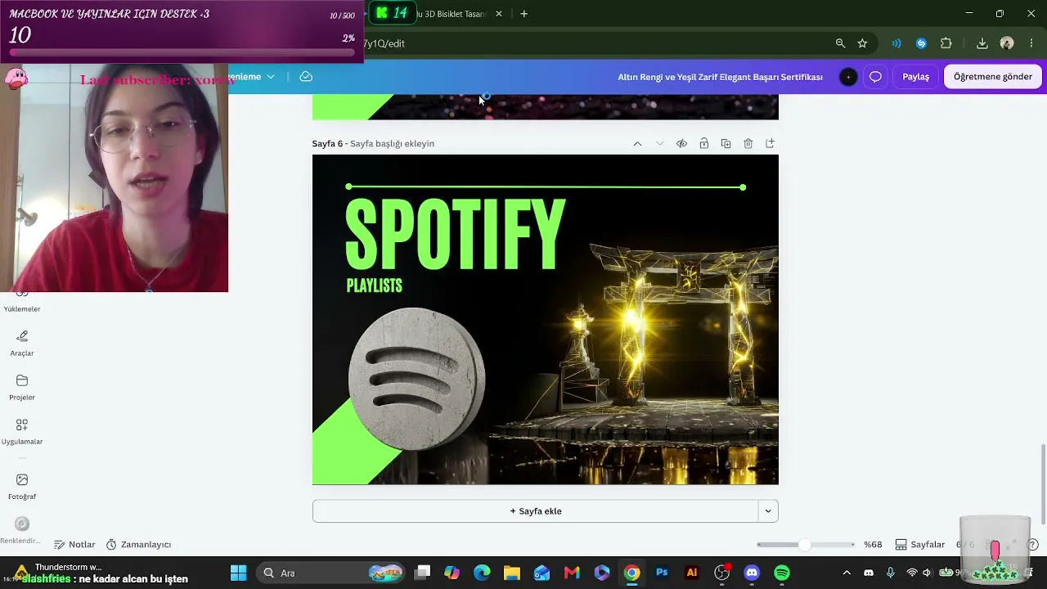Viewport: 1047px width, 589px height.
Task: Open Discord from the taskbar
Action: click(752, 573)
